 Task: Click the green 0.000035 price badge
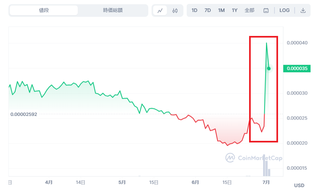297,68
